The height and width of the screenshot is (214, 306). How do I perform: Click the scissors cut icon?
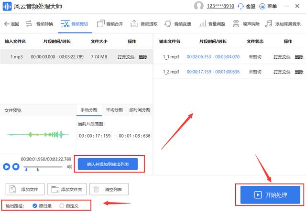65,24
